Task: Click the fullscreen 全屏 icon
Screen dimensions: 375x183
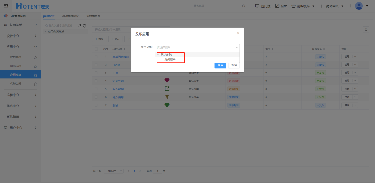Action: (x=277, y=6)
